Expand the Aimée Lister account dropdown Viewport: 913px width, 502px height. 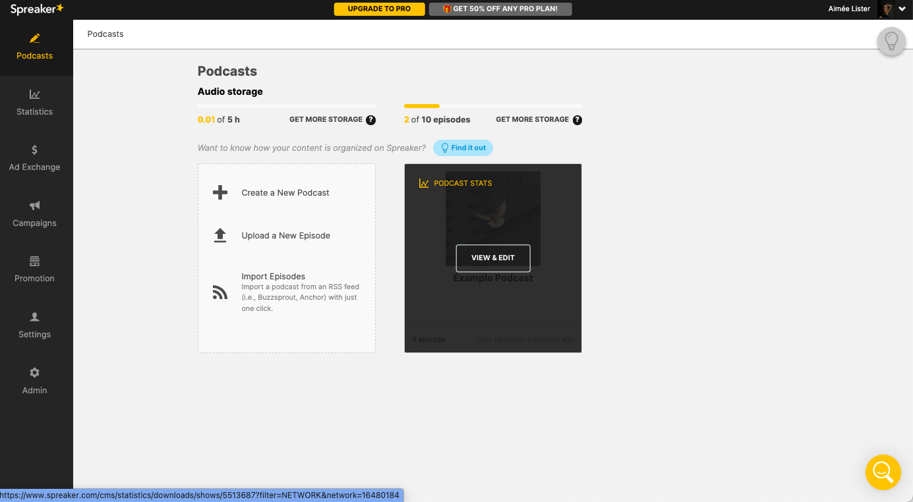pyautogui.click(x=902, y=9)
